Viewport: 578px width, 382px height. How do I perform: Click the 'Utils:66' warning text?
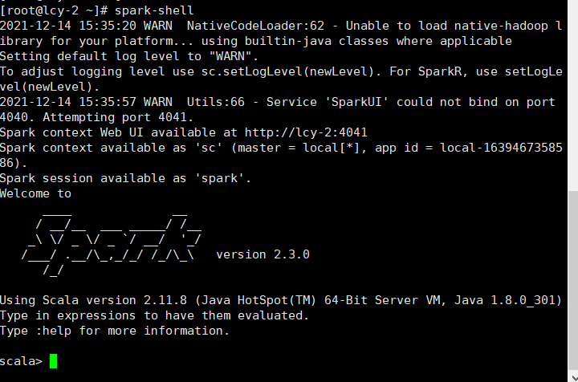(216, 102)
